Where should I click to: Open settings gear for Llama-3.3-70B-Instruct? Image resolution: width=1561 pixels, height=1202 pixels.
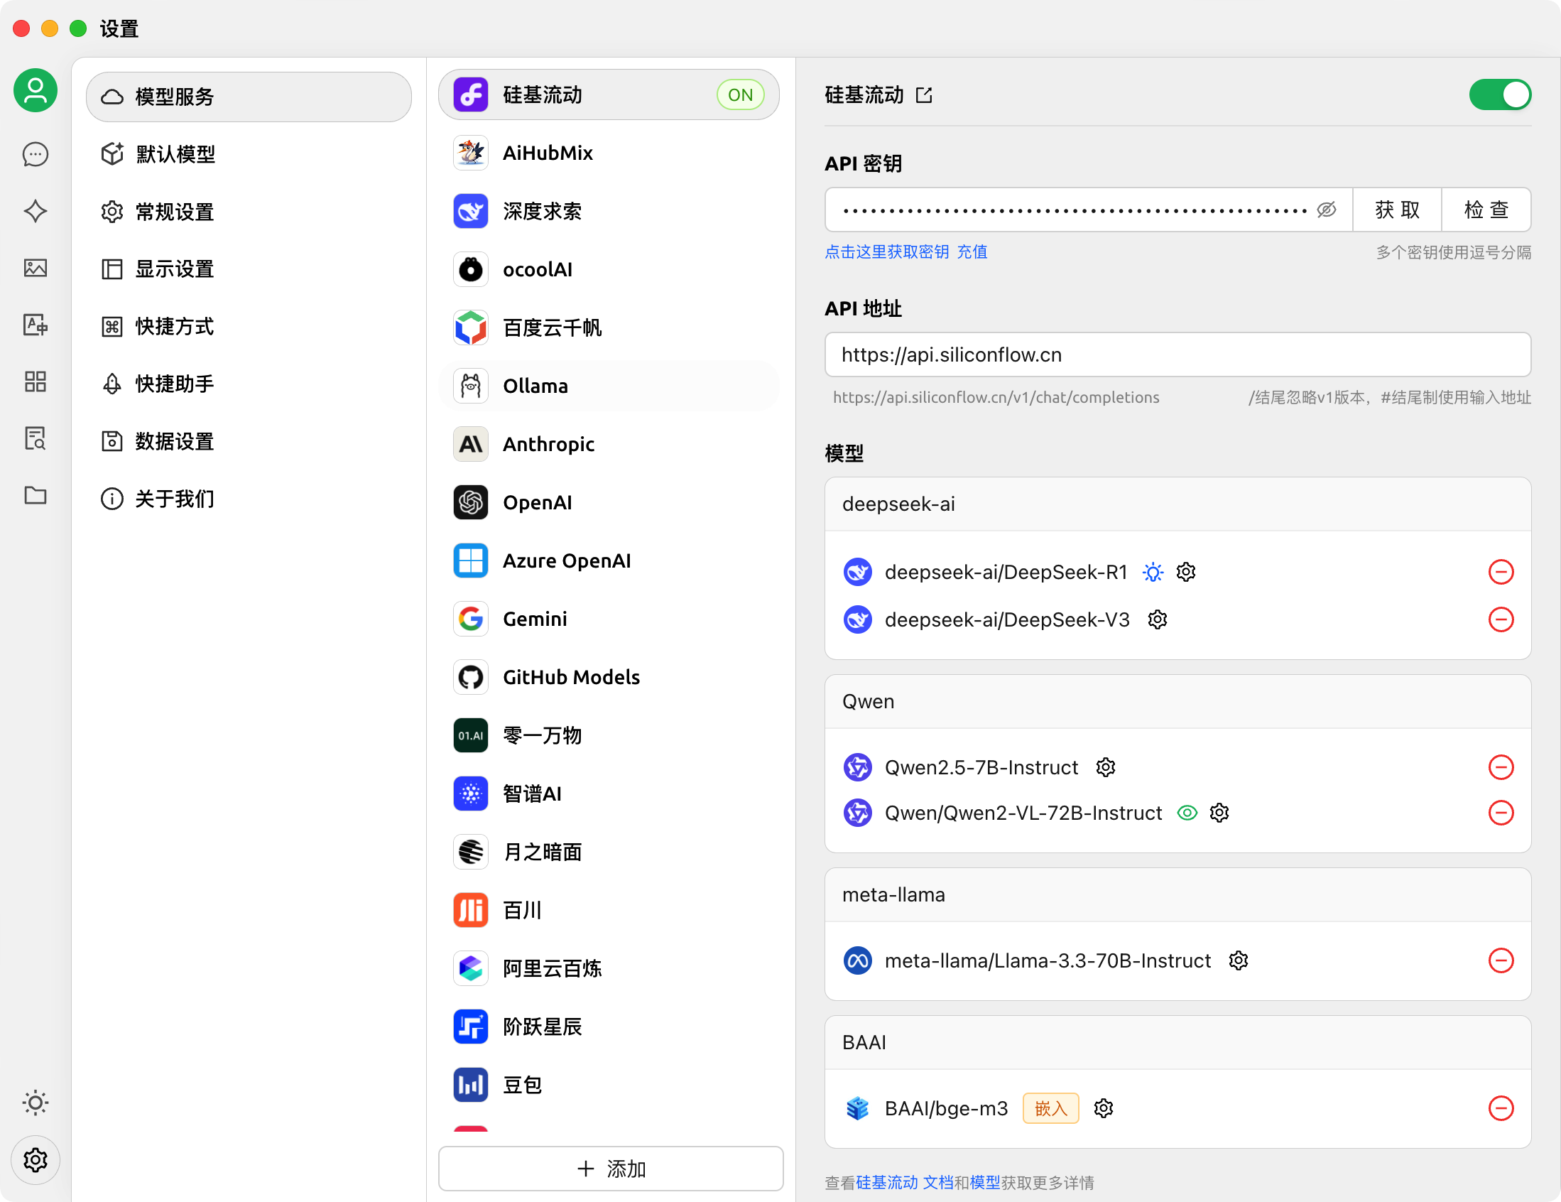(x=1238, y=960)
